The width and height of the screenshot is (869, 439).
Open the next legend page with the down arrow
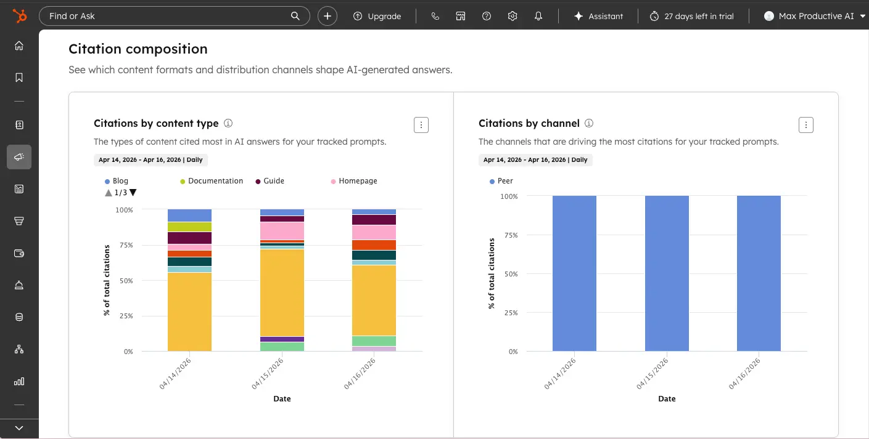[x=133, y=192]
